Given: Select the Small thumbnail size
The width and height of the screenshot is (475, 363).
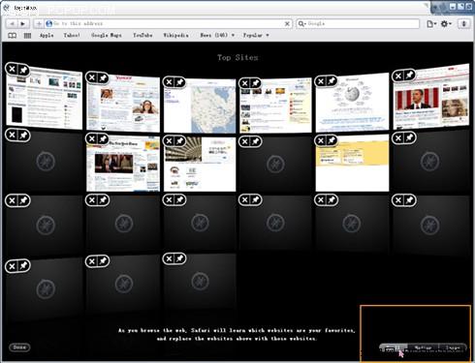Looking at the screenshot, I should click(394, 348).
